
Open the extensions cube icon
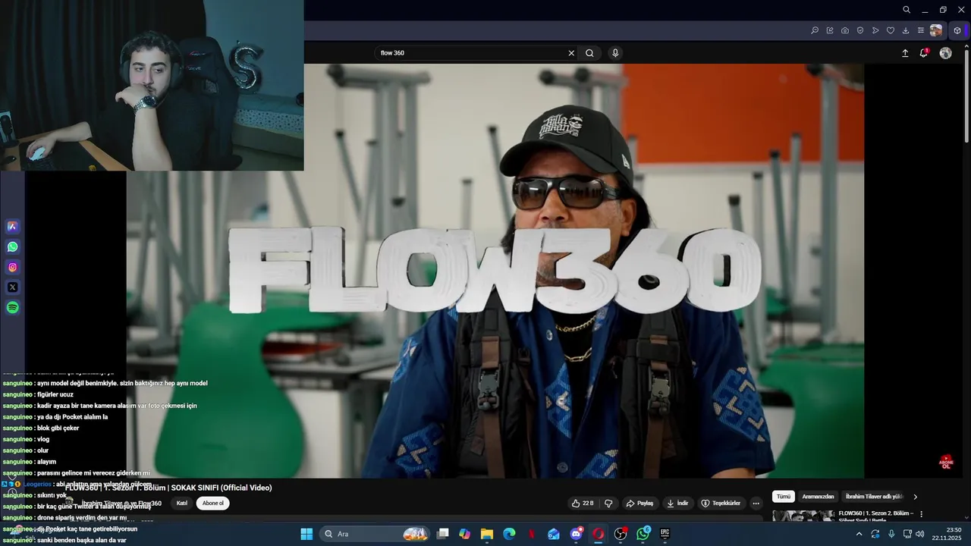957,30
